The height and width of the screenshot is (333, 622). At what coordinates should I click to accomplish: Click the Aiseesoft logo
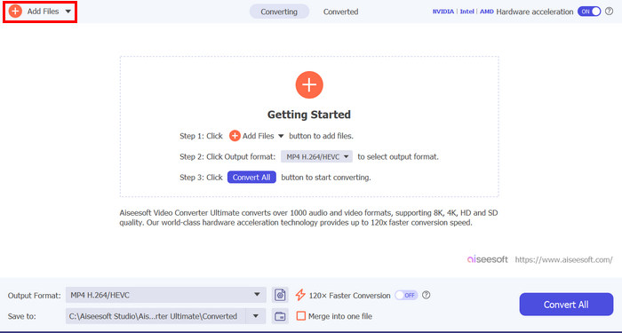click(x=488, y=259)
